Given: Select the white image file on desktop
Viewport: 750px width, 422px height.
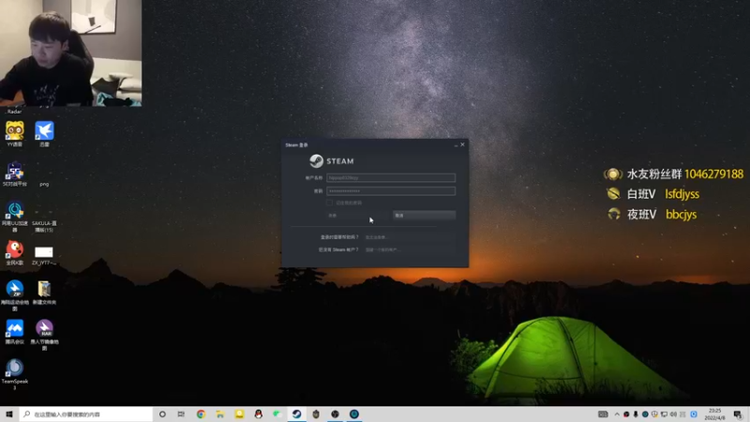Looking at the screenshot, I should pos(44,256).
